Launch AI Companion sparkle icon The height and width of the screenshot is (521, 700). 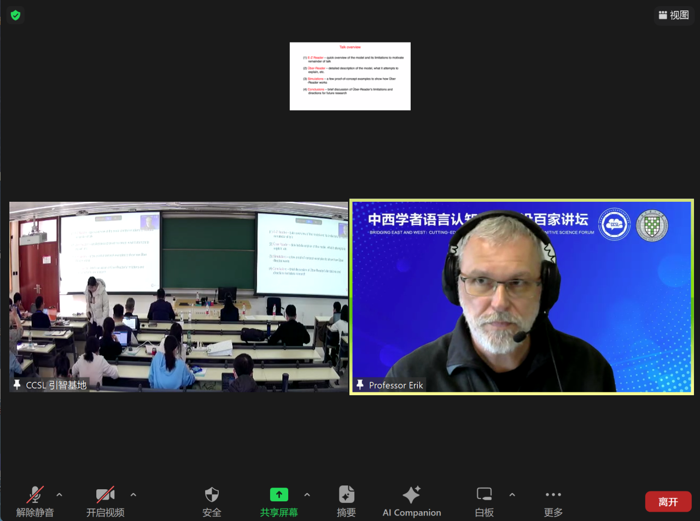[411, 495]
